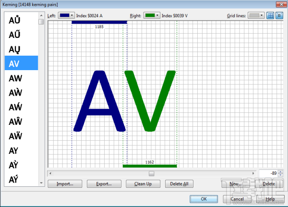The height and width of the screenshot is (207, 288).
Task: Click the kerning value slider thumb
Action: tap(151, 173)
